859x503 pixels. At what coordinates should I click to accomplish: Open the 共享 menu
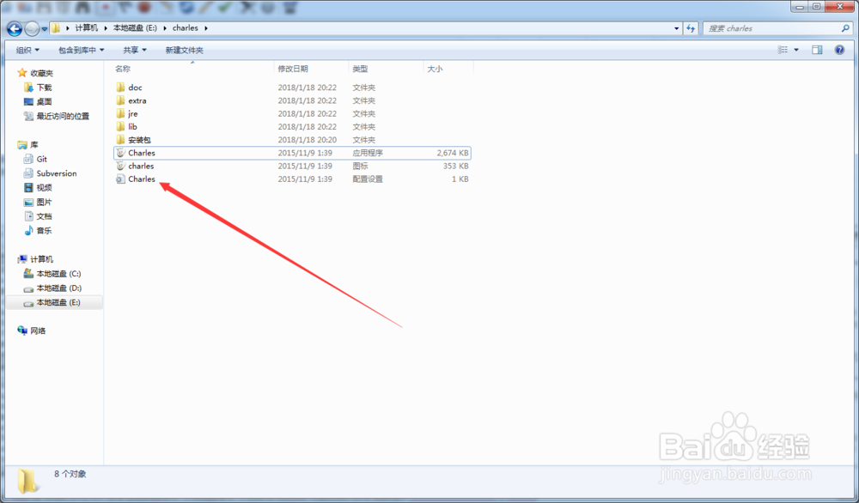click(x=135, y=50)
